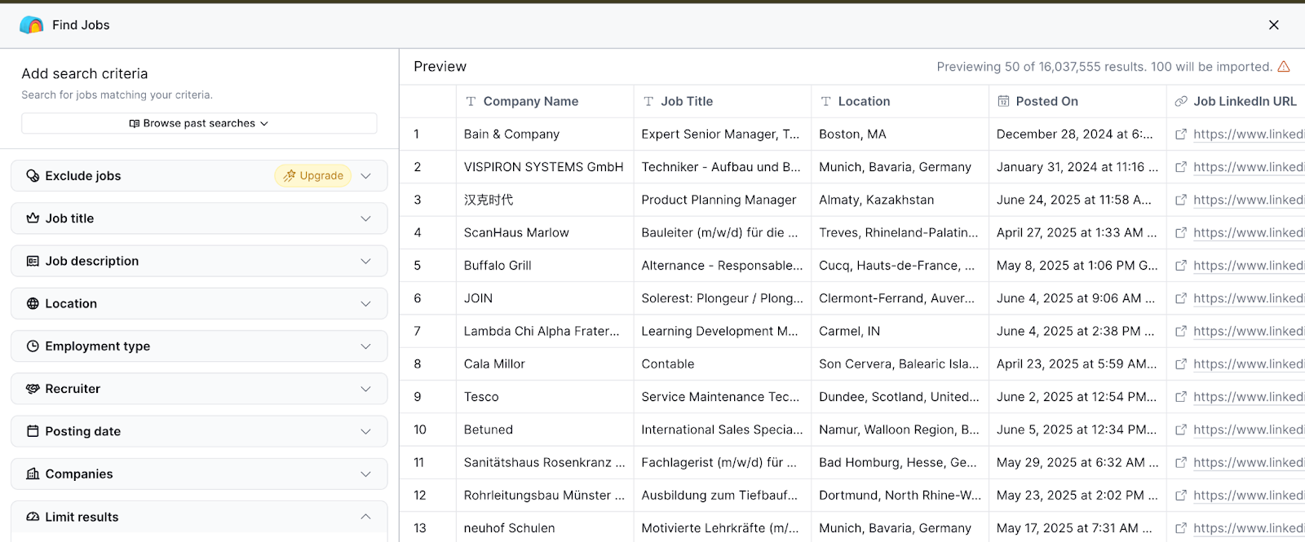Screen dimensions: 1305x542
Task: Click the Namur, Walloon Region location cell
Action: [900, 430]
